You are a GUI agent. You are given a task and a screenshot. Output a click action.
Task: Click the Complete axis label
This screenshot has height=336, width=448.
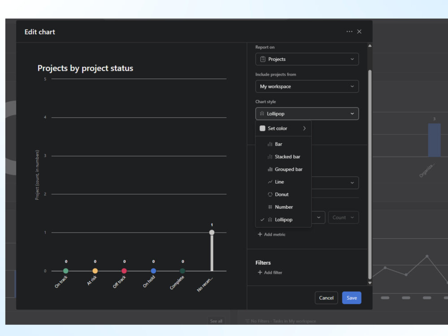point(177,283)
